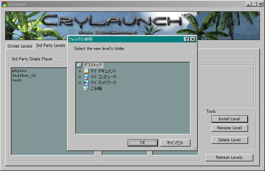Screen dimensions: 265x171
Task: Click the CryLaunch app icon in title bar
Action: (4, 4)
